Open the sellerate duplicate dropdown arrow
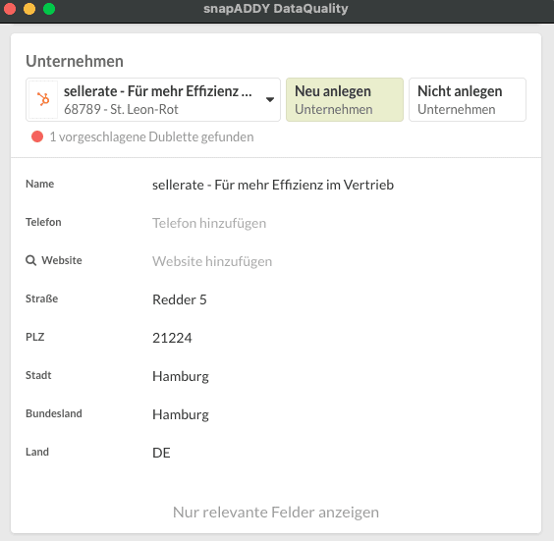 (x=270, y=99)
